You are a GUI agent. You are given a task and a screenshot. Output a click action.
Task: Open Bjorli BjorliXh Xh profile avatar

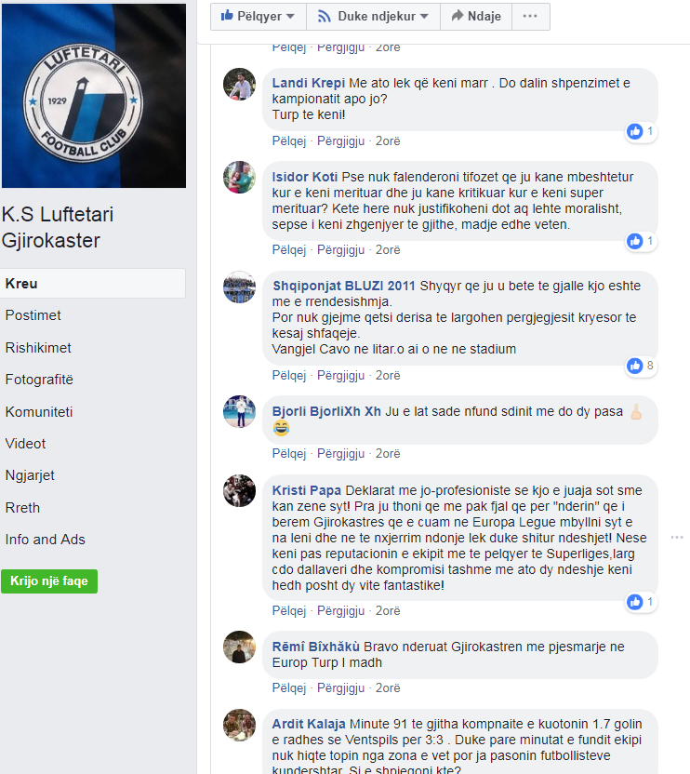pyautogui.click(x=239, y=412)
